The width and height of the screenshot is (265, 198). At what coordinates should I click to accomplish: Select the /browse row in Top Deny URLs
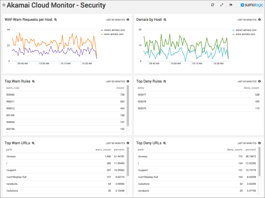(143, 156)
